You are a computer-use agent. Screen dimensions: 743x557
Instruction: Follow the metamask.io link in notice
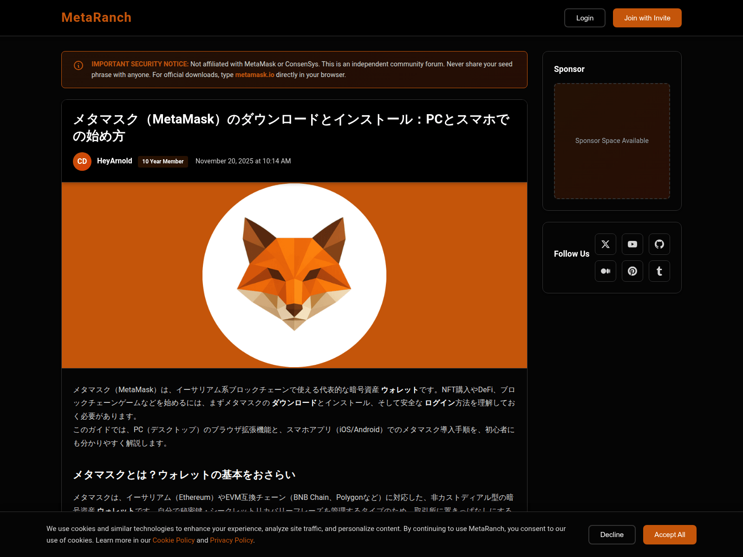pyautogui.click(x=254, y=75)
